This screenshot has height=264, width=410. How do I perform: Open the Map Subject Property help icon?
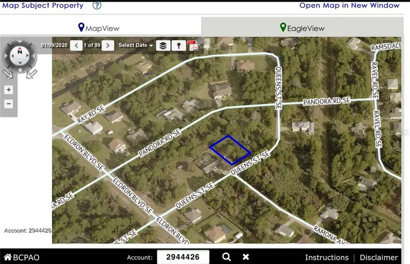click(97, 5)
